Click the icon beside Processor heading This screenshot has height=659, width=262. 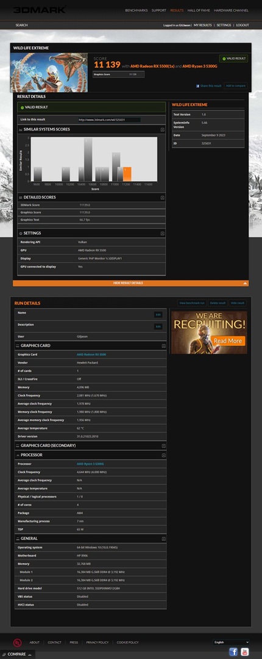point(18,455)
